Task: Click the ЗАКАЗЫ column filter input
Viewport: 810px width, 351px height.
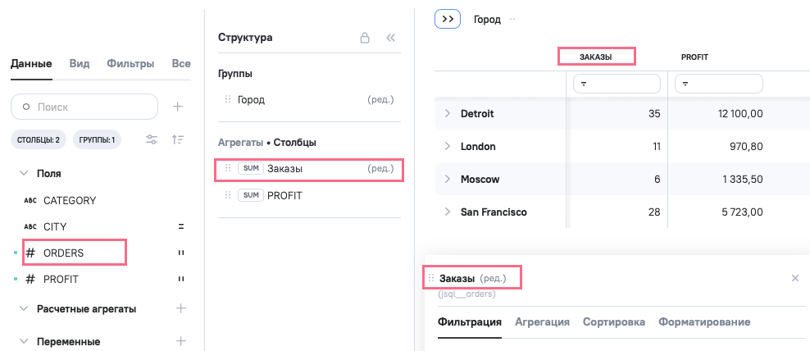Action: (617, 84)
